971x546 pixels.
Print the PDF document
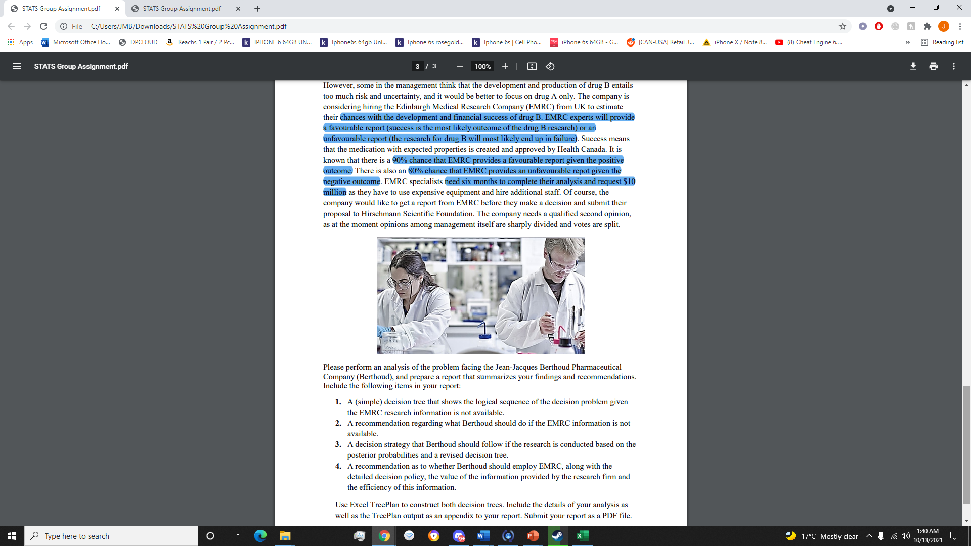[933, 66]
